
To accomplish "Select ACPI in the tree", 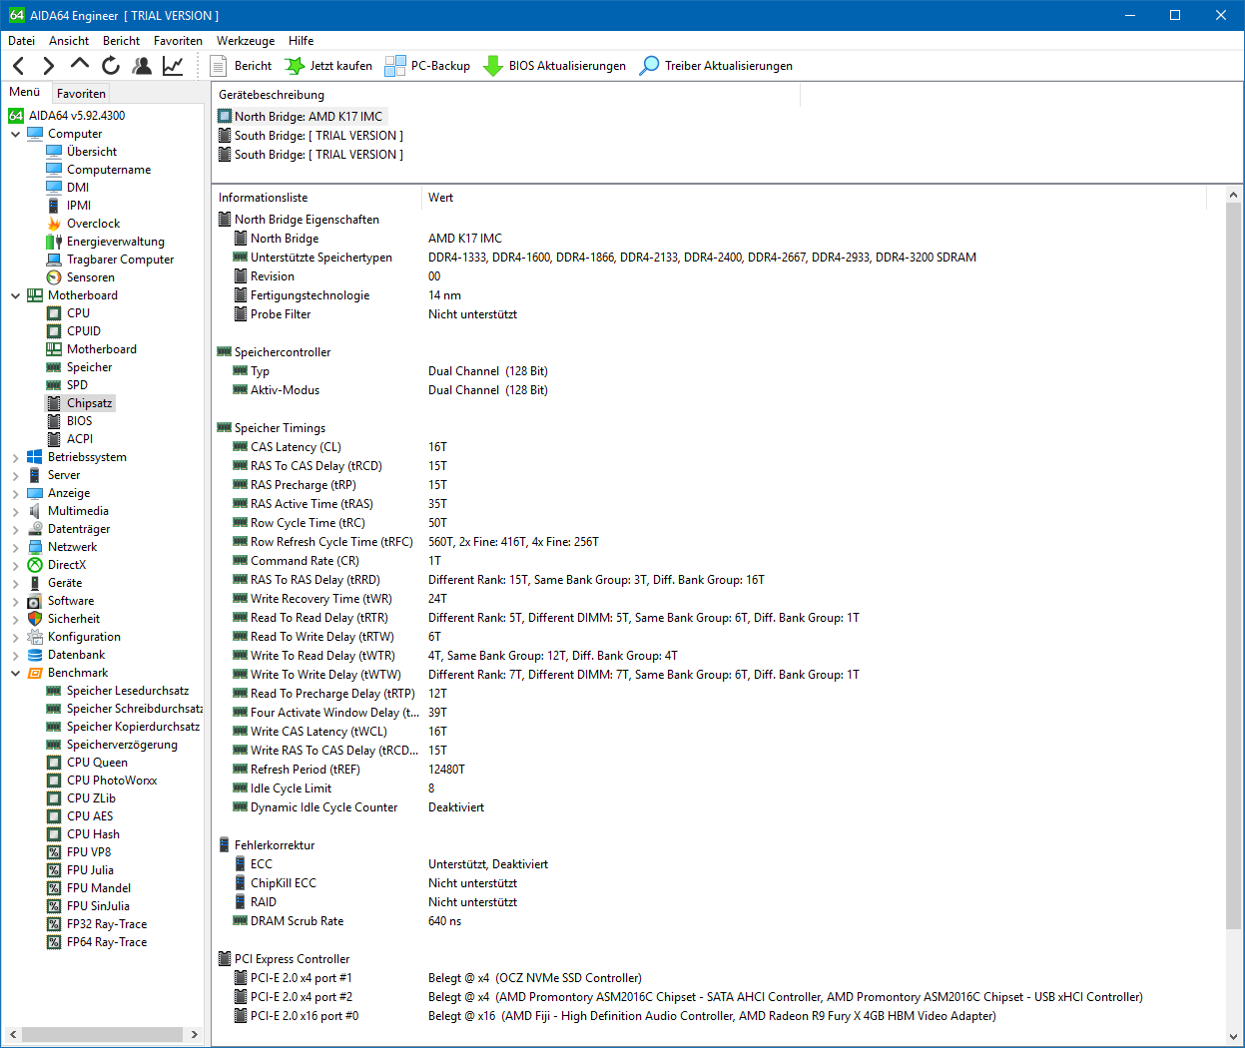I will [79, 439].
